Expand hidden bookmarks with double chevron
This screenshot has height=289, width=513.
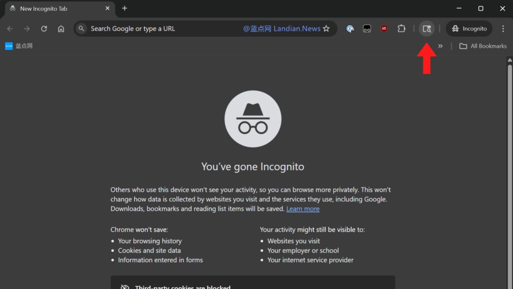(x=441, y=46)
